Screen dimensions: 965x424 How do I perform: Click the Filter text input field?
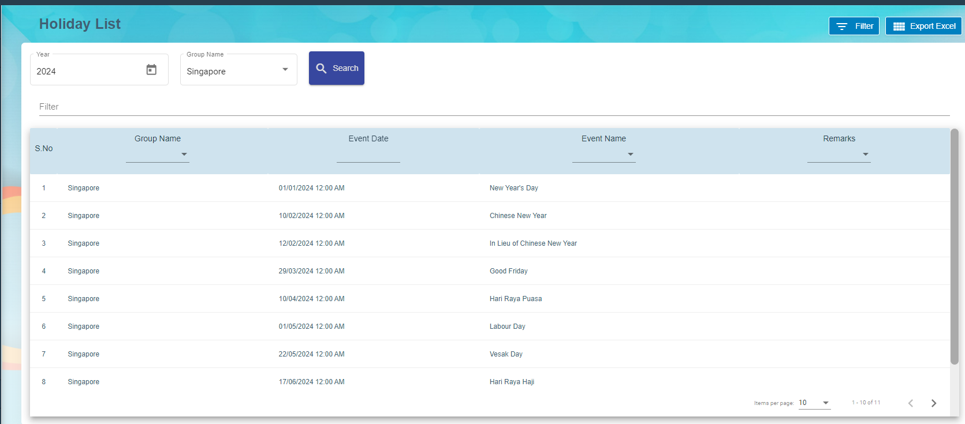(x=494, y=107)
